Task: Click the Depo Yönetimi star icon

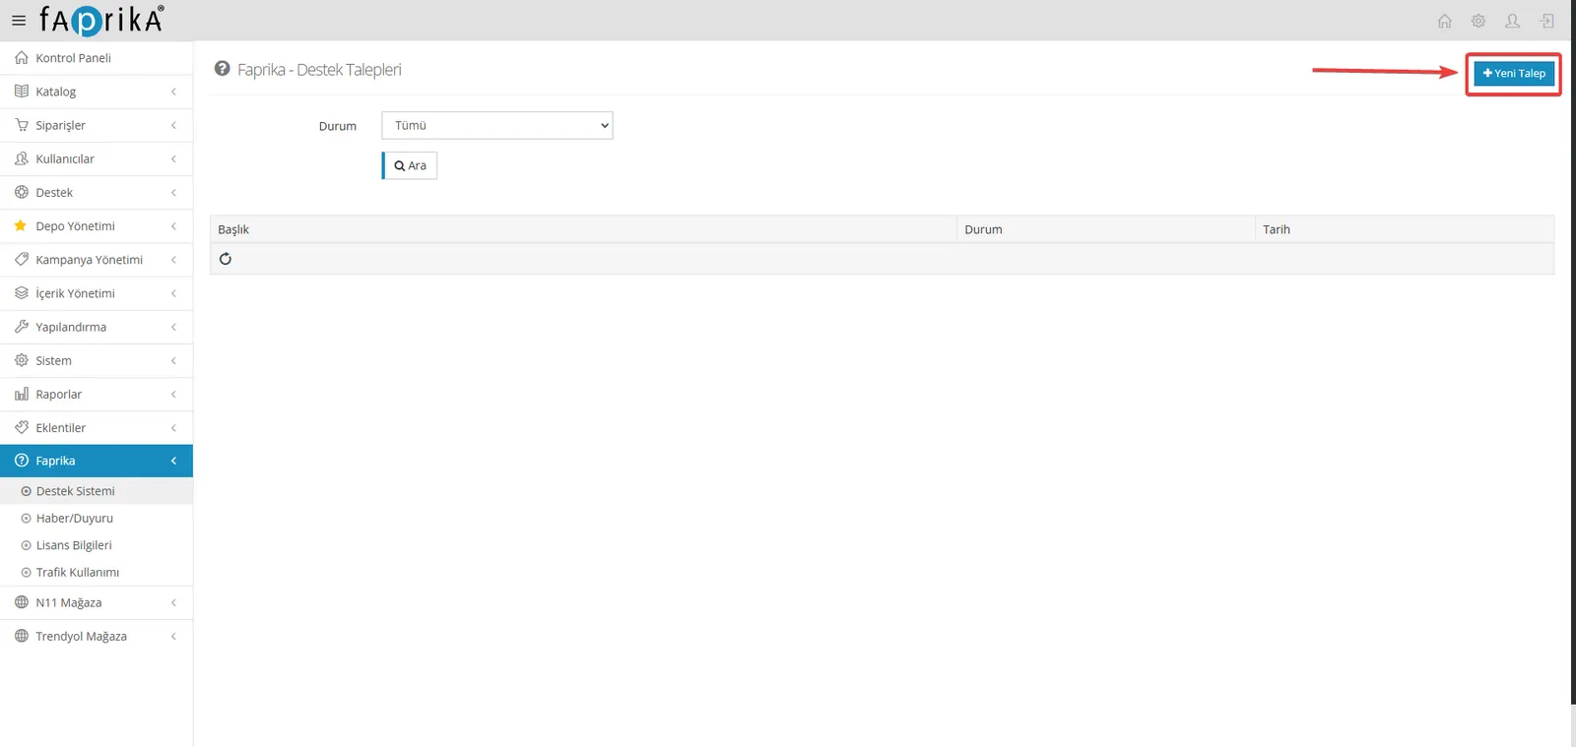Action: tap(21, 225)
